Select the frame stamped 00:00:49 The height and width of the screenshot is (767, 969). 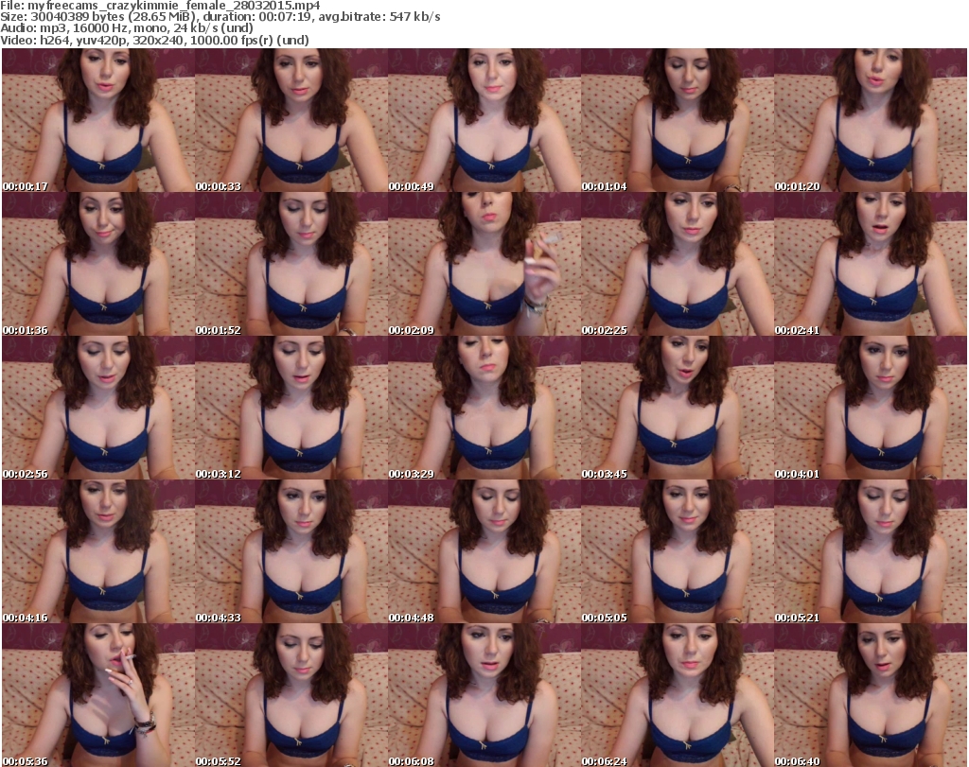pyautogui.click(x=484, y=120)
